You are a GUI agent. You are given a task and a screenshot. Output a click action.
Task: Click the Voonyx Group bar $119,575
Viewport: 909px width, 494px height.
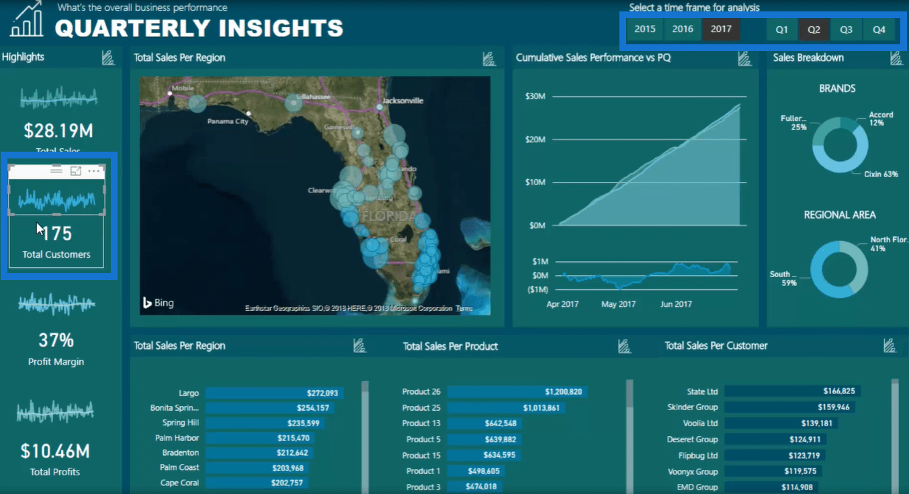point(773,471)
